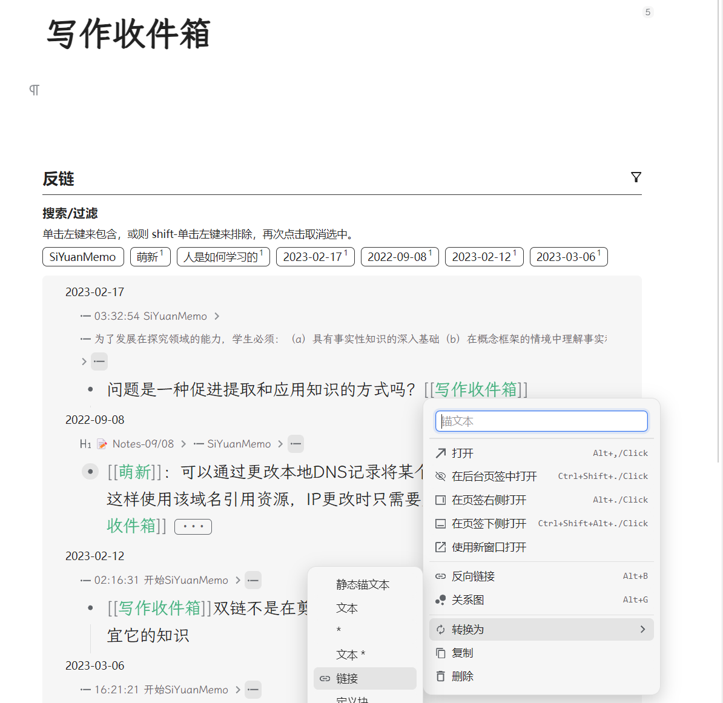Click the ellipsis button after 收件箱 text

click(193, 527)
